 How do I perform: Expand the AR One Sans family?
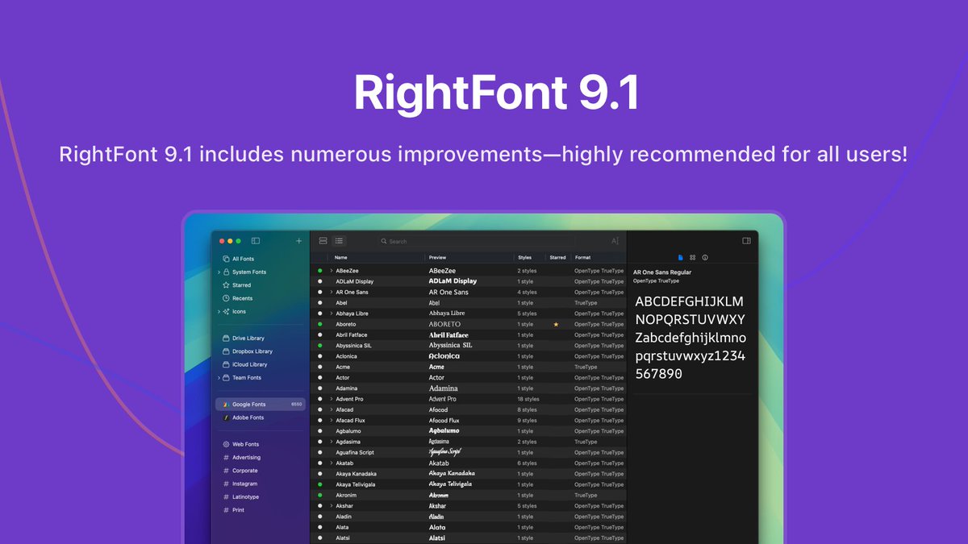(331, 292)
